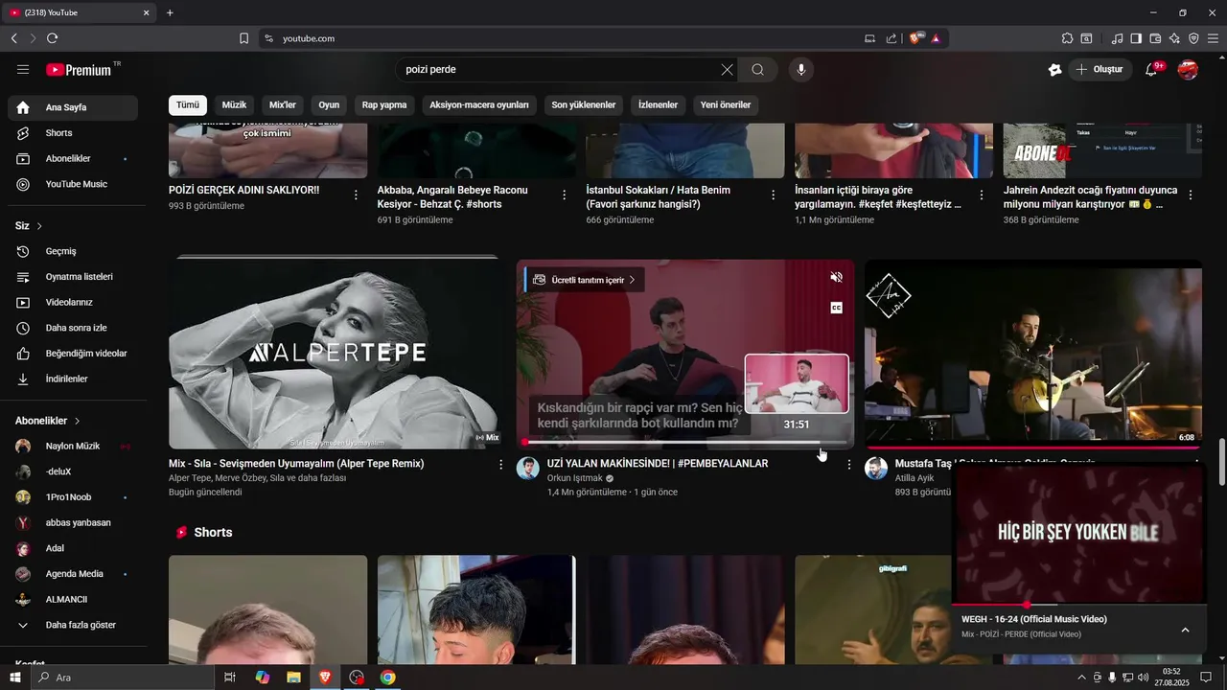Viewport: 1227px width, 690px height.
Task: Unmute the UZİ video preview
Action: (x=836, y=277)
